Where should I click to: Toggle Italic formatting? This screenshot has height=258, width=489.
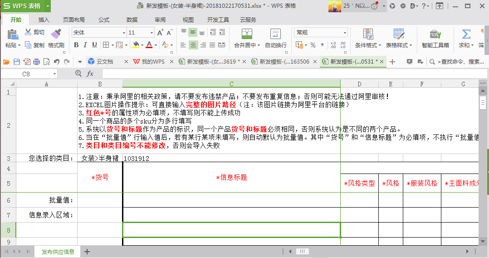85,45
